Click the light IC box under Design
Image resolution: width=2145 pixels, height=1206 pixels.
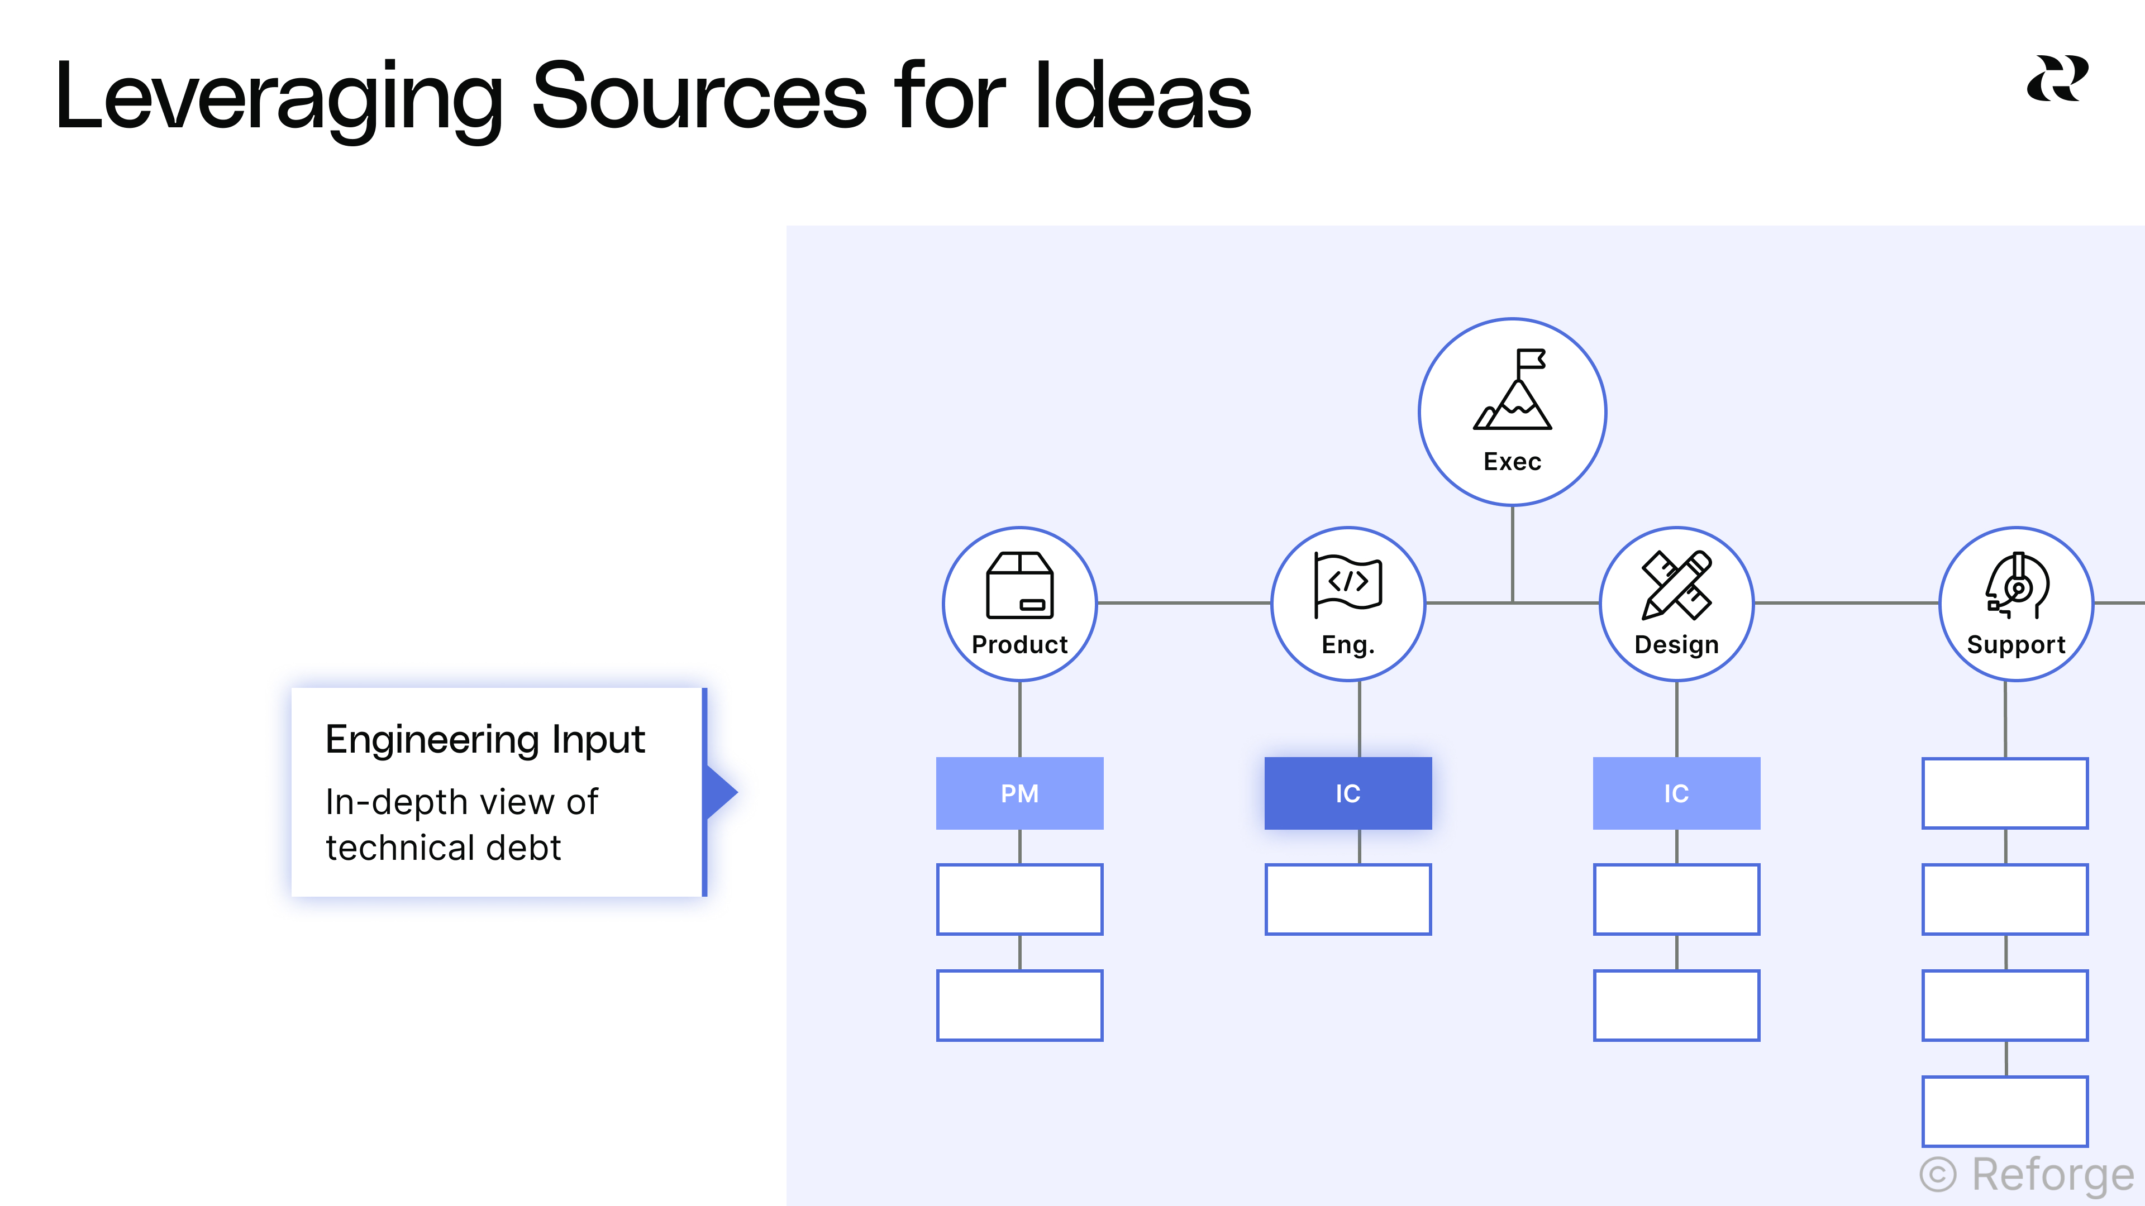(x=1676, y=793)
